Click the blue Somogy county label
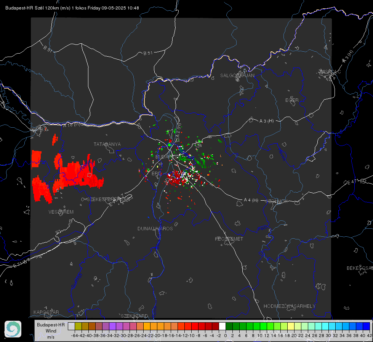Viewport: 373px width, 342px height. tap(76, 281)
